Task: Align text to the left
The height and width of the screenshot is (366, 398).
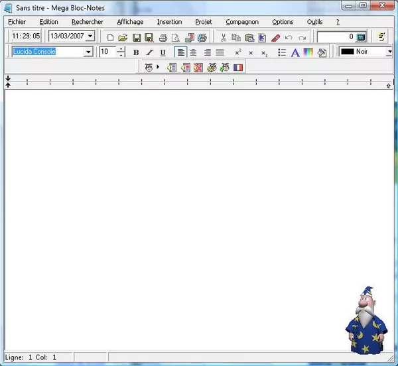Action: click(x=180, y=52)
